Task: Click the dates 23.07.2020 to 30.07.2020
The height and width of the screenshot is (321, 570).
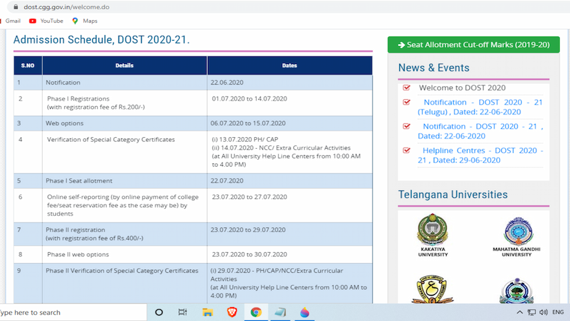Action: tap(249, 254)
